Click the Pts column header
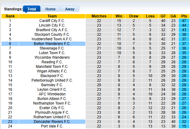Image resolution: width=190 pixels, height=129 pixels. click(x=184, y=16)
